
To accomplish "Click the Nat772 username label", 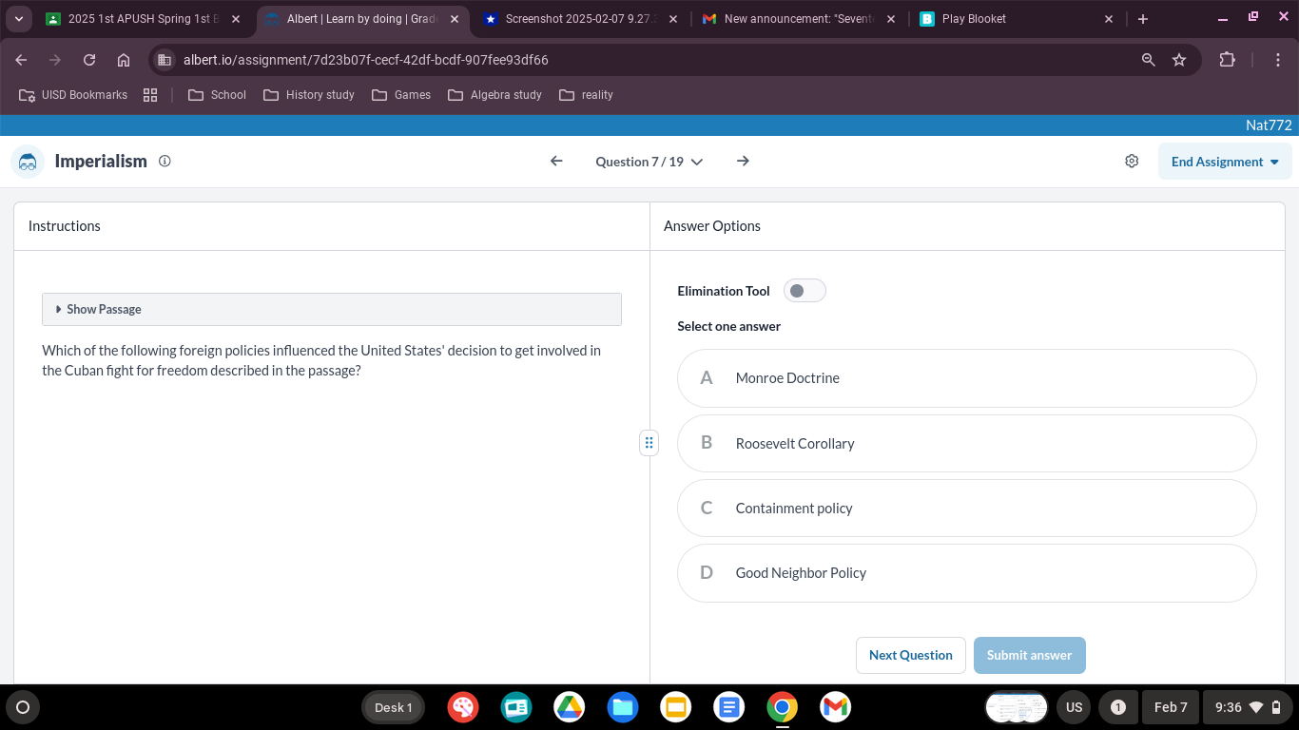I will click(x=1269, y=125).
